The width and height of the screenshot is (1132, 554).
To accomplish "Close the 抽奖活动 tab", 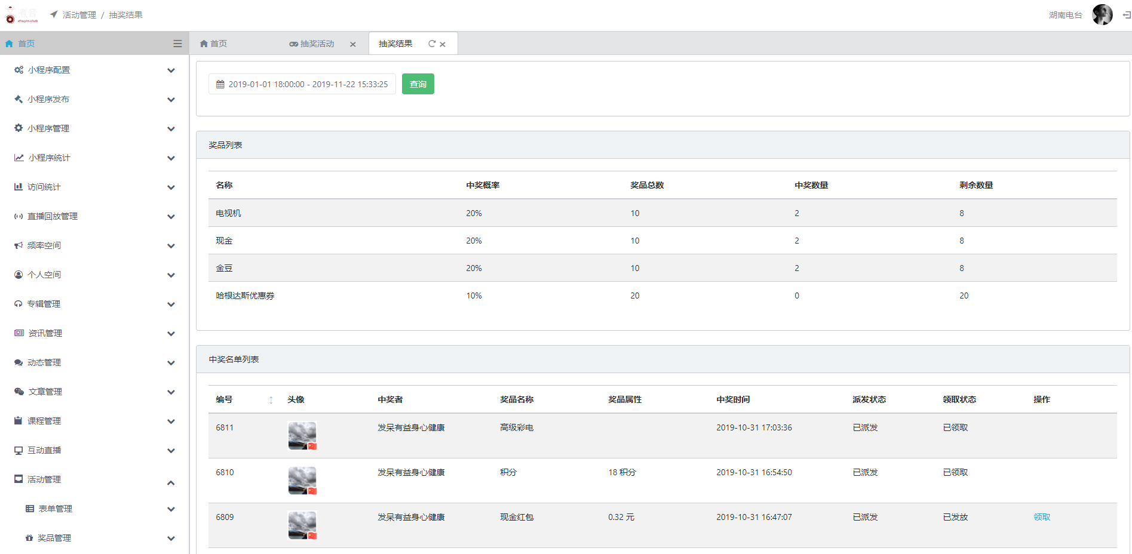I will (353, 44).
